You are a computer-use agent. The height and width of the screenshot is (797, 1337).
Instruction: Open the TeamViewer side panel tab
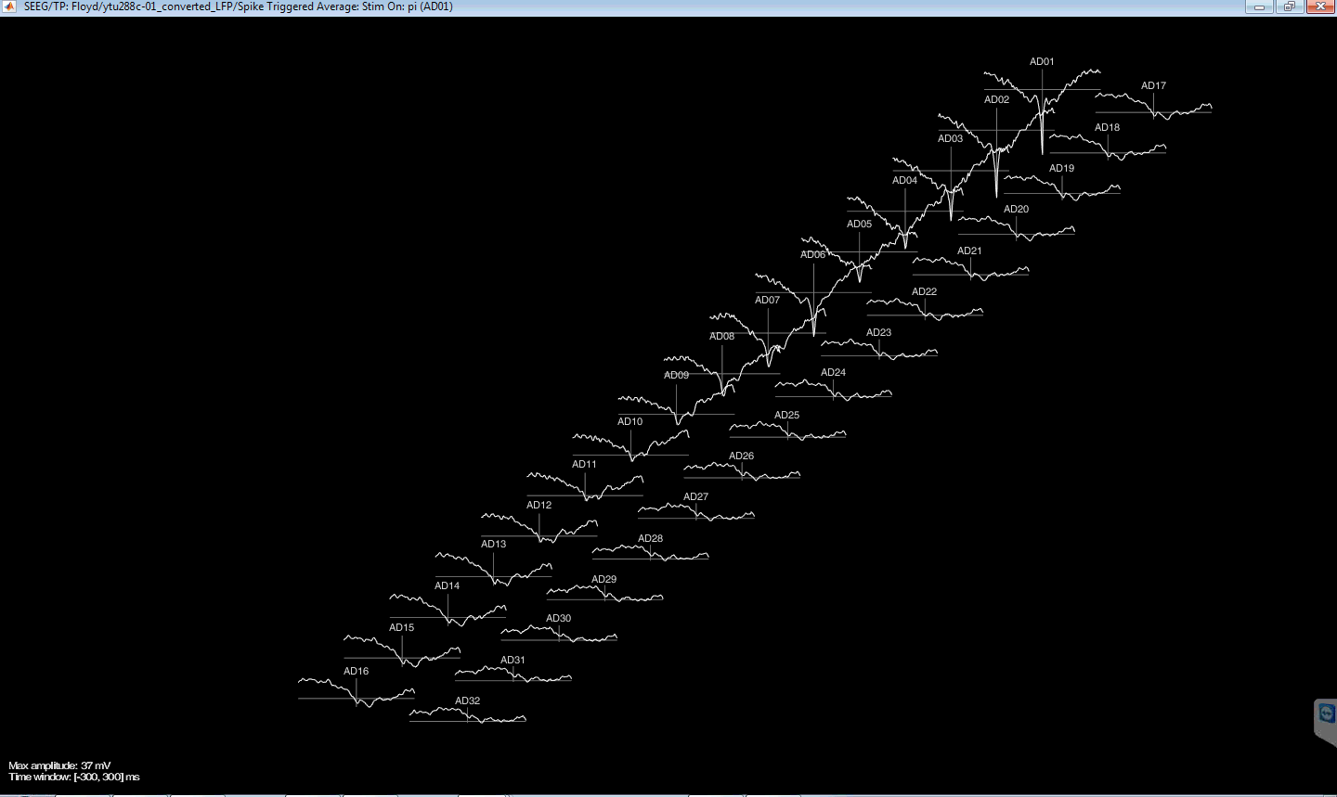[1326, 713]
